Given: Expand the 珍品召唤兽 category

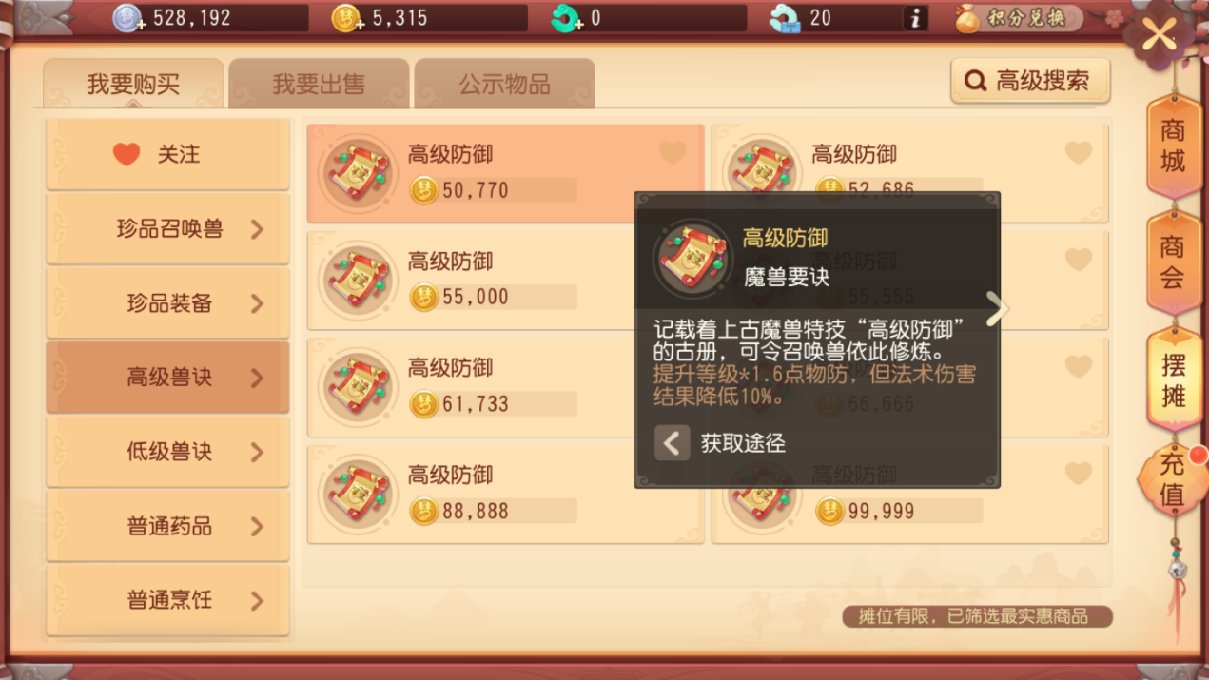Looking at the screenshot, I should (x=167, y=229).
